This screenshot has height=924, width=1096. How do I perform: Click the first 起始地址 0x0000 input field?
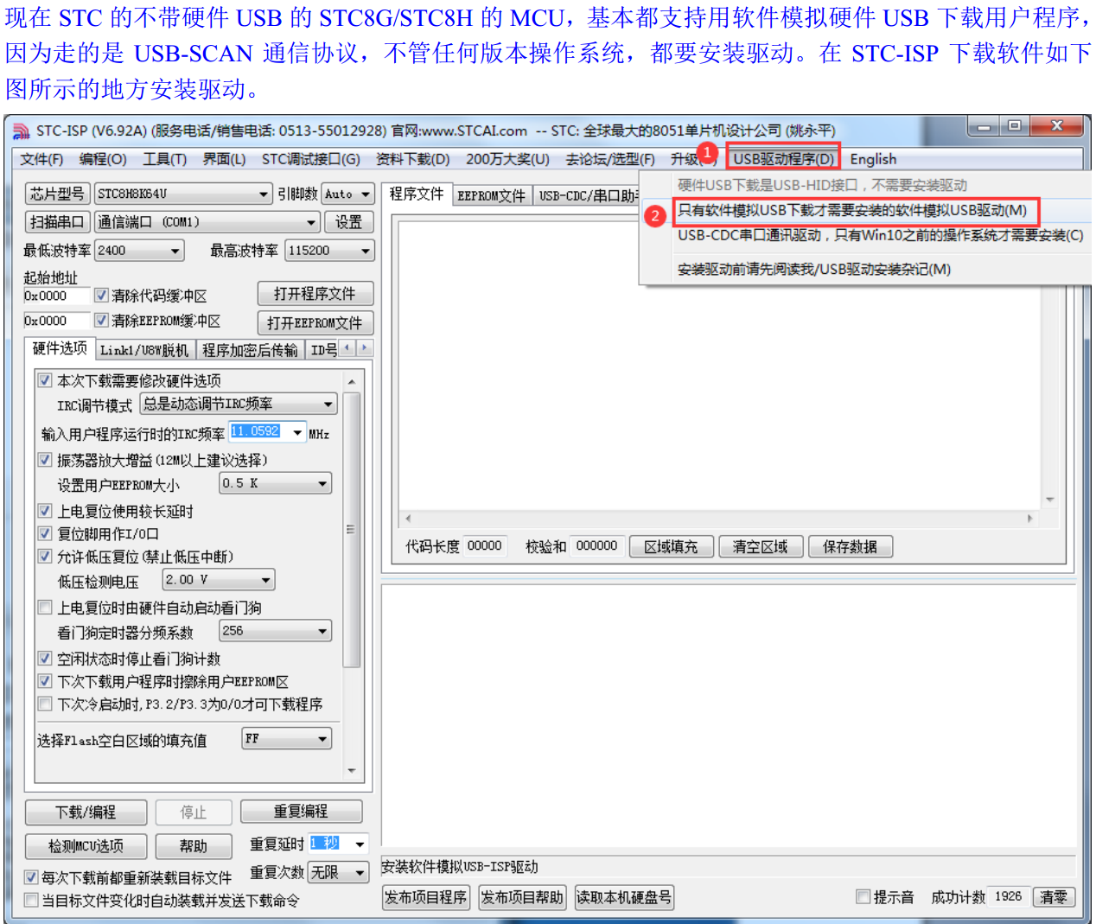[56, 296]
